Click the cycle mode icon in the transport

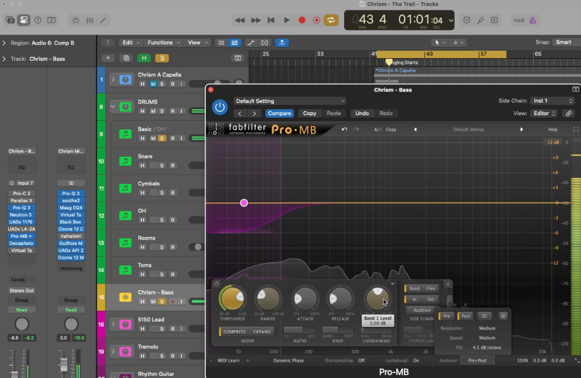point(330,20)
